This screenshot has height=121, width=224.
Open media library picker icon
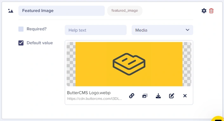point(145,96)
